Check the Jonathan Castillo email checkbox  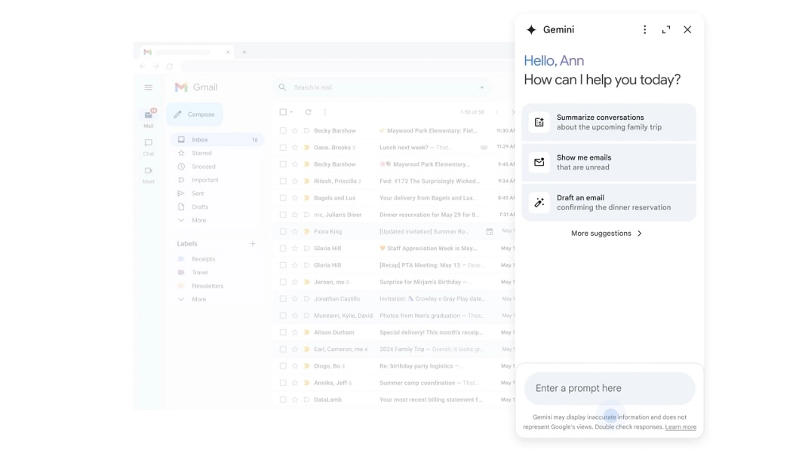pyautogui.click(x=283, y=299)
